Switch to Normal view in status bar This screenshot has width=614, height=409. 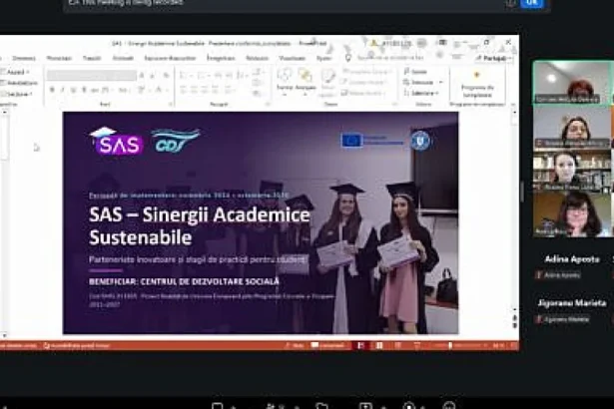361,345
